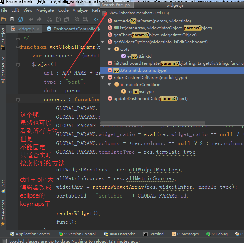Screen dimensions: 244x243
Task: Collapse the opts node
Action: point(109,49)
